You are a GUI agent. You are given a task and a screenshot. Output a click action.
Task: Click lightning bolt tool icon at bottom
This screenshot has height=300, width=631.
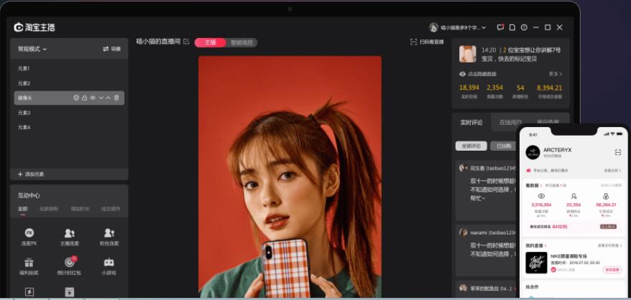coord(29,292)
